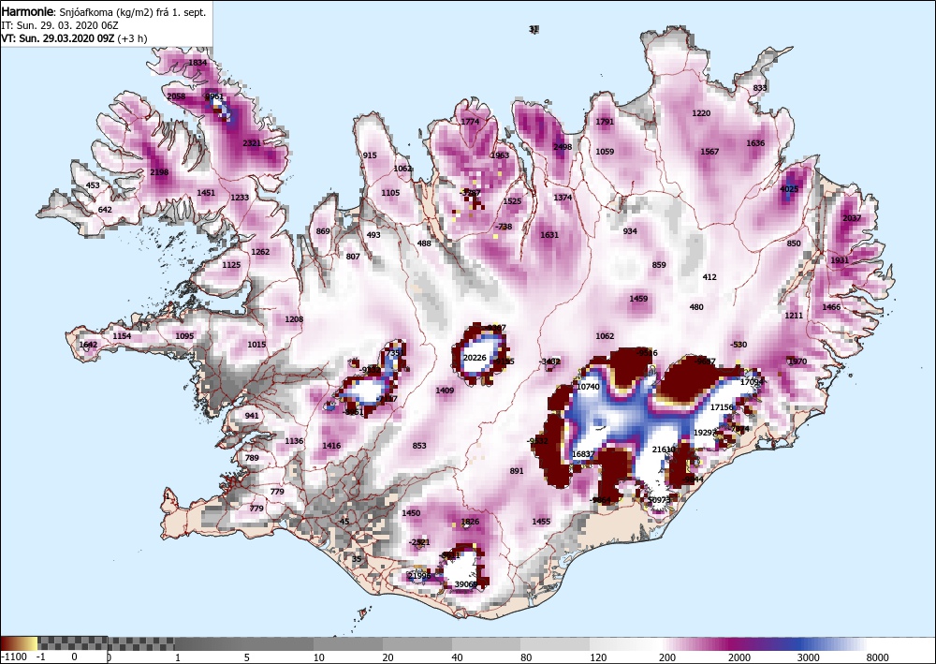
Task: Click the map value 1970
Action: point(797,362)
